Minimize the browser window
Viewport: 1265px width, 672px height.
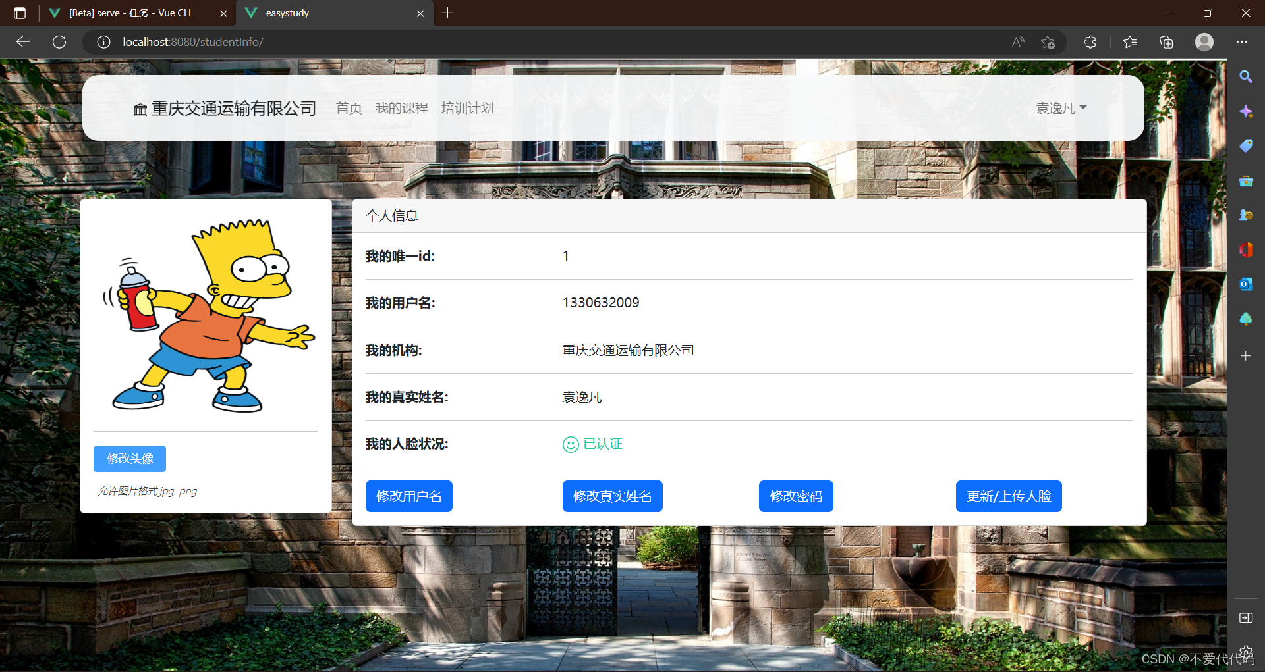pyautogui.click(x=1170, y=13)
